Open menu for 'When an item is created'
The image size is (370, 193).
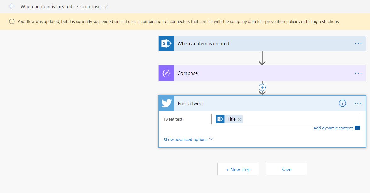(358, 44)
